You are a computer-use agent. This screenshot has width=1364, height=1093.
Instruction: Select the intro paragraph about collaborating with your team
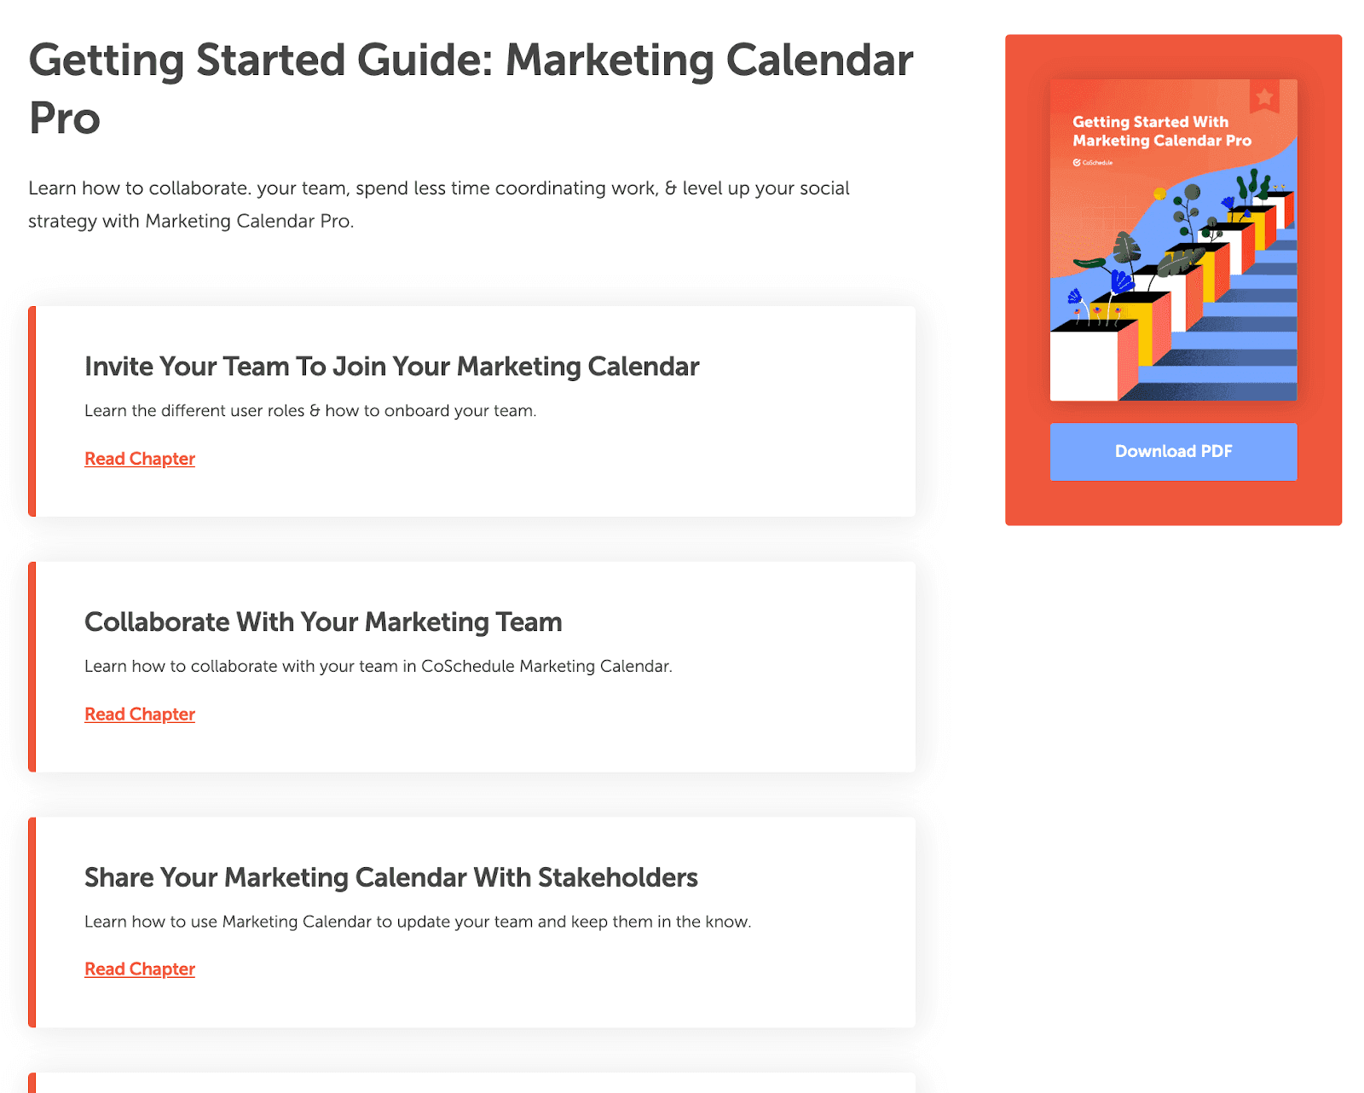pos(439,204)
